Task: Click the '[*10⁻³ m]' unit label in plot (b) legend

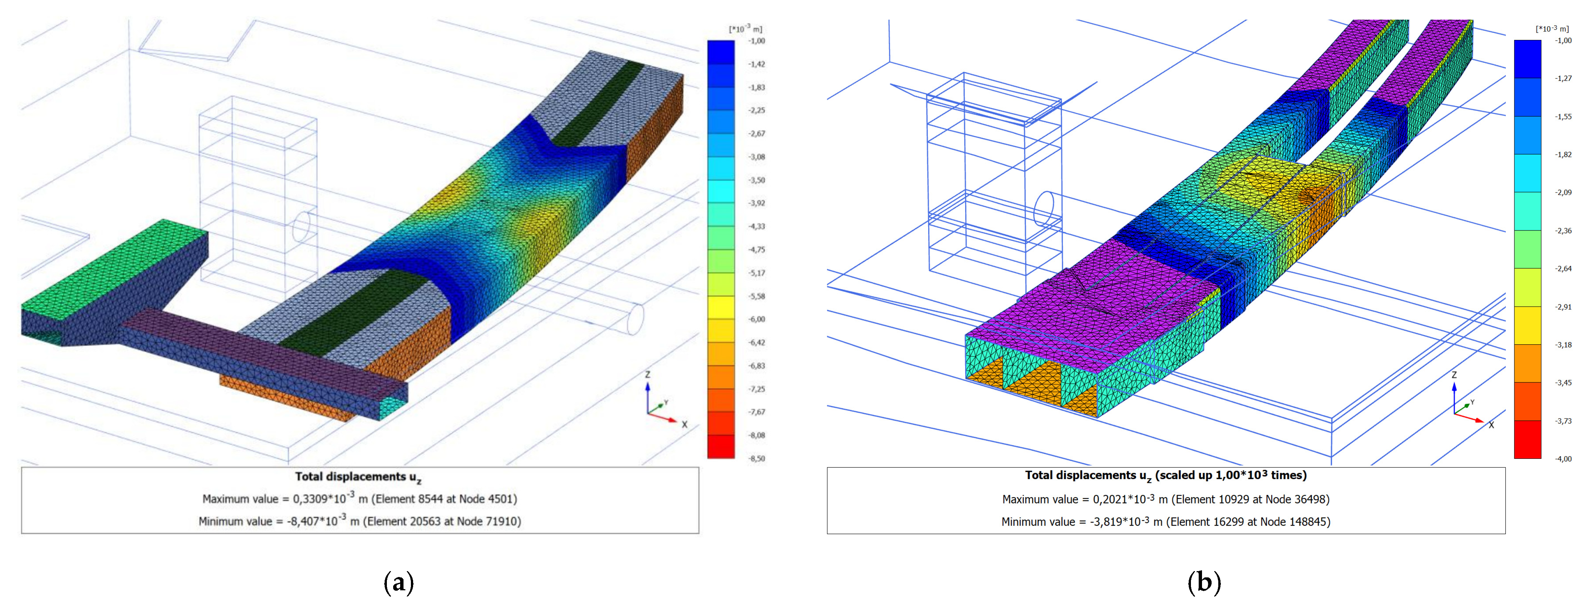Action: click(x=1552, y=28)
